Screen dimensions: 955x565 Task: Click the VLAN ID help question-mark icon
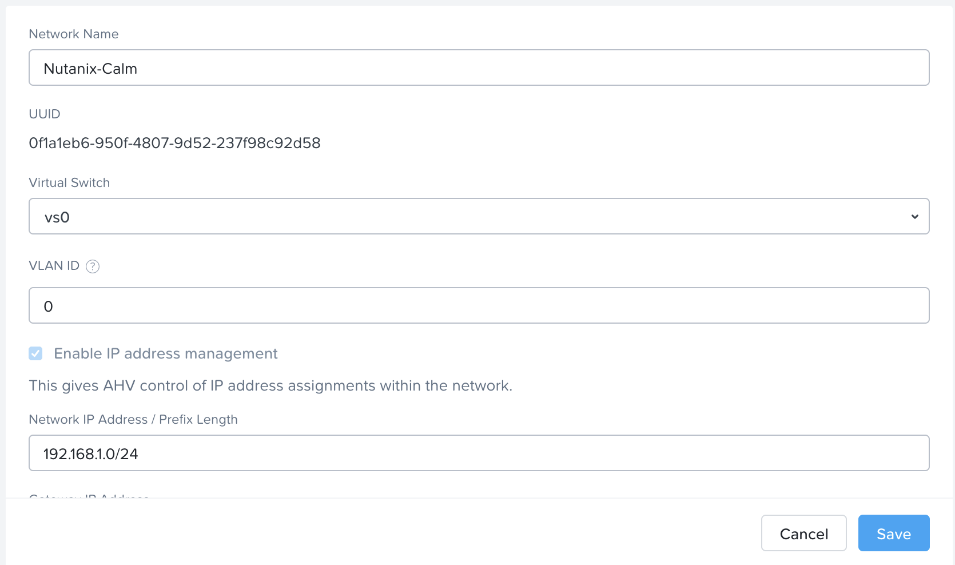pyautogui.click(x=93, y=266)
